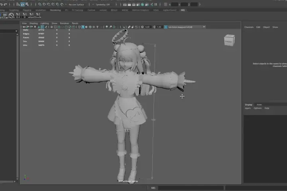Run the ID-X shelf script icon

point(18,16)
